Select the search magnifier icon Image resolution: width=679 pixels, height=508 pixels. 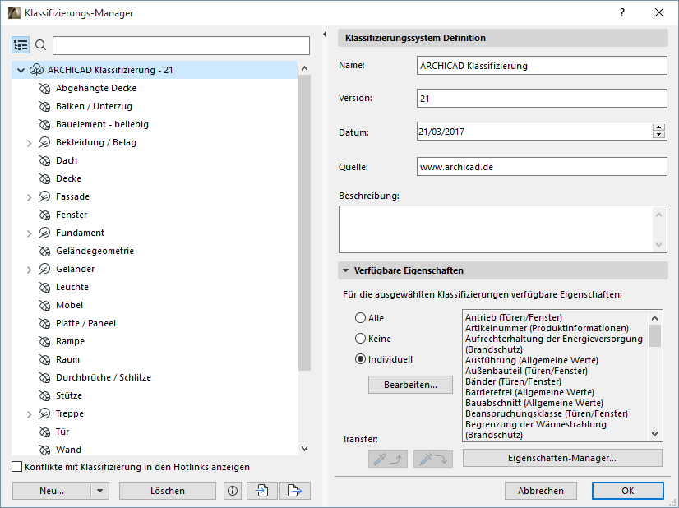tap(40, 45)
